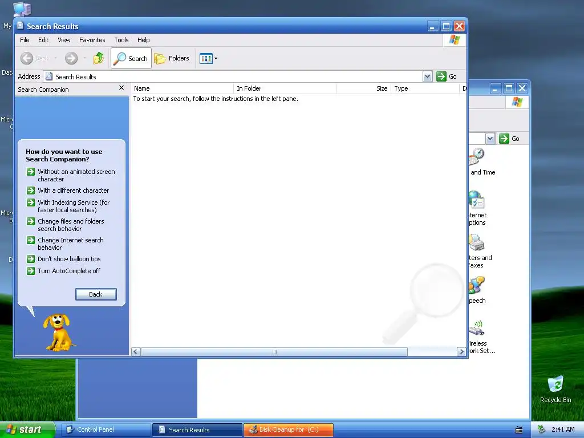Open the Favorites menu
Viewport: 584px width, 438px height.
coord(92,40)
